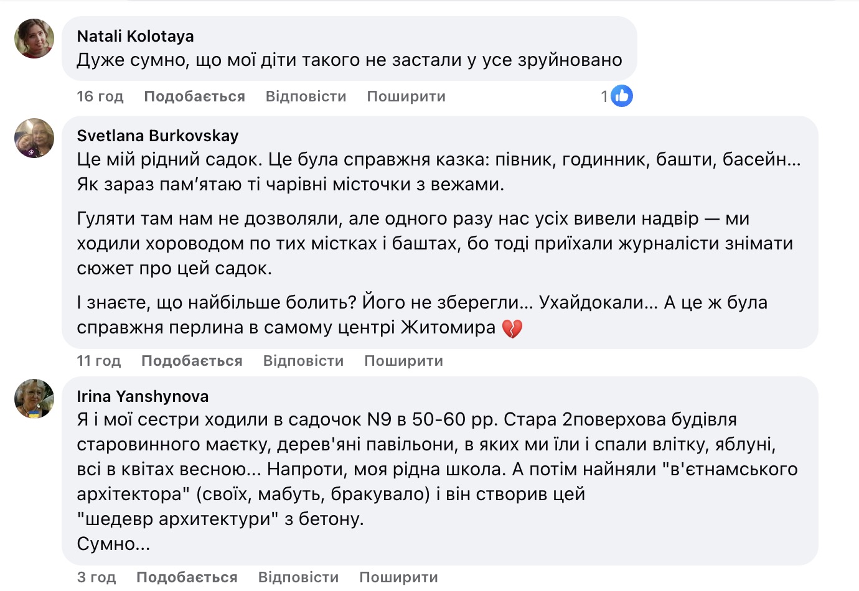The image size is (859, 591).
Task: Open Natali Kolotaya's profile picture
Action: coord(34,39)
